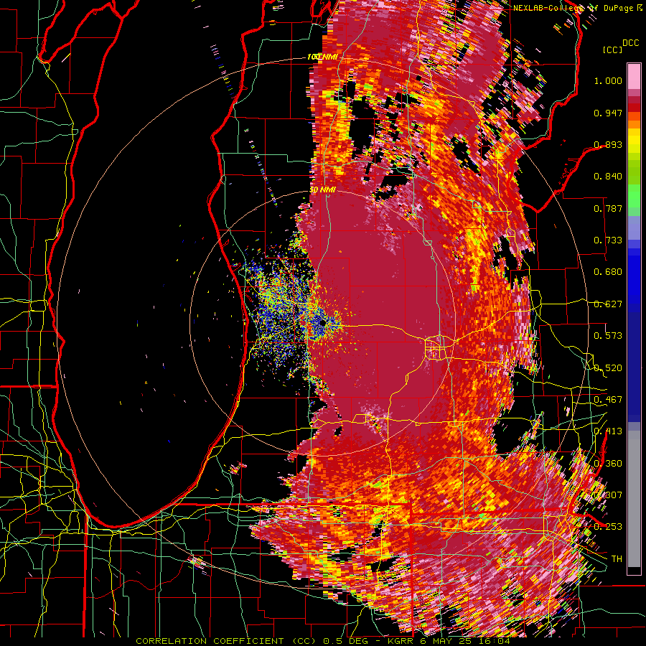Click the CORRELATION COEFFICIENT (CC) caption text
Viewport: 646px width, 646px height.
[226, 641]
